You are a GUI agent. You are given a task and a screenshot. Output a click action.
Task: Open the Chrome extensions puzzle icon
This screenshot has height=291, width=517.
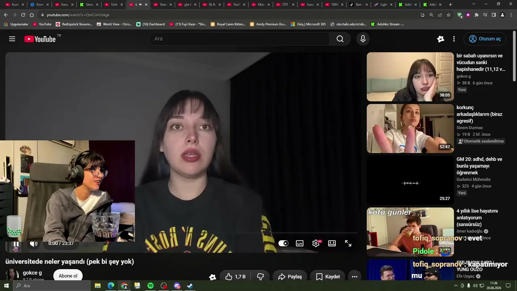coord(477,15)
